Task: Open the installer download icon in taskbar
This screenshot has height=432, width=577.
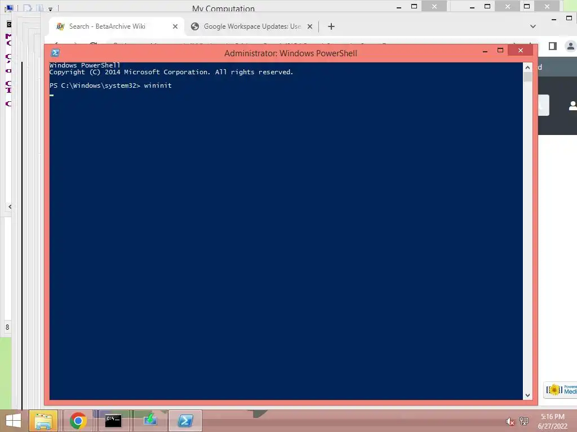Action: pyautogui.click(x=150, y=421)
